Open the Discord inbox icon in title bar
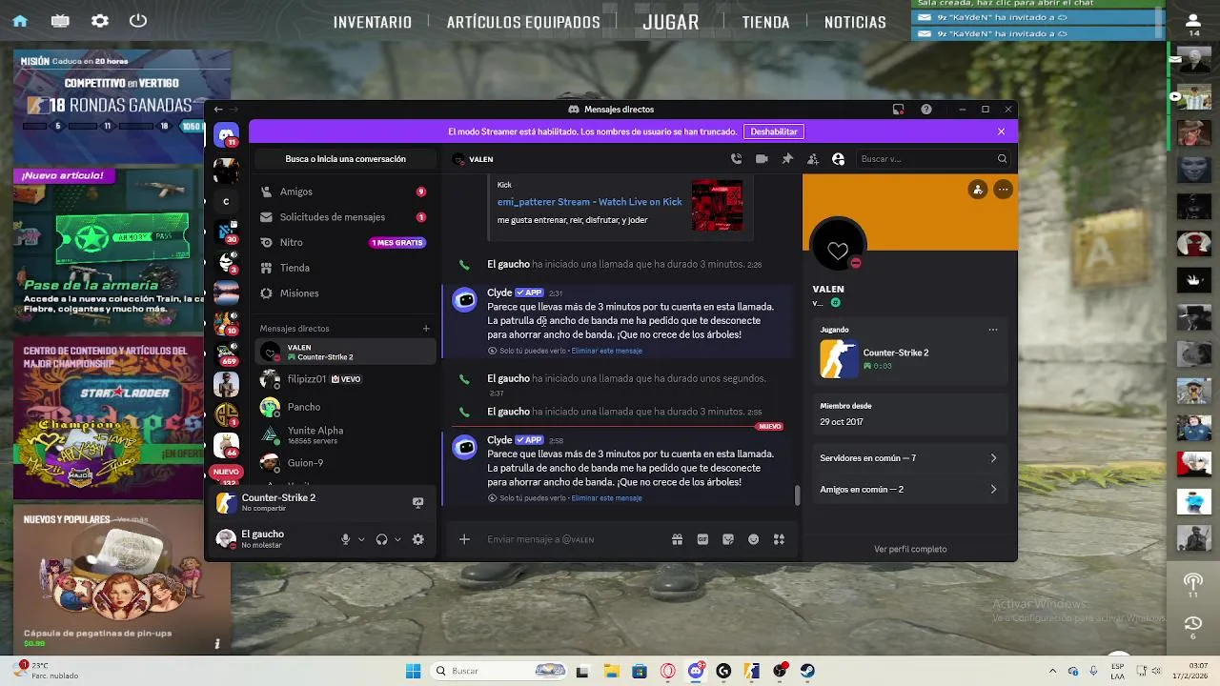Image resolution: width=1220 pixels, height=686 pixels. [x=898, y=110]
